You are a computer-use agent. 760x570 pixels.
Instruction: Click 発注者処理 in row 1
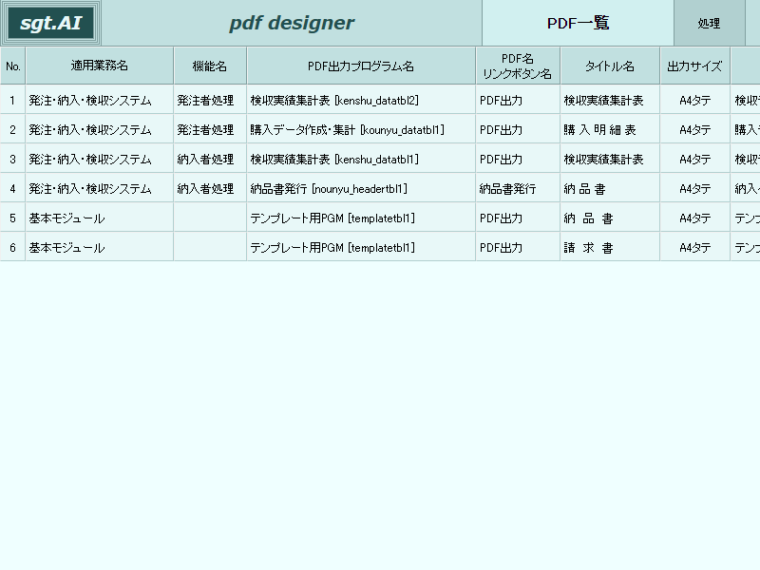tap(205, 101)
